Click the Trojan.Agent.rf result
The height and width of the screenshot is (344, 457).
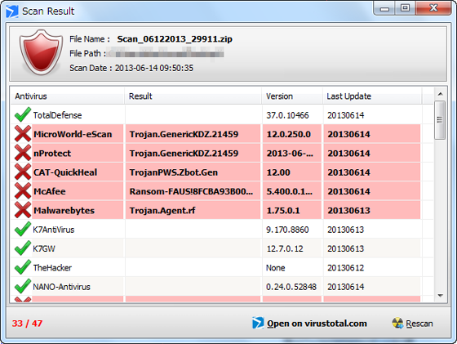point(162,210)
